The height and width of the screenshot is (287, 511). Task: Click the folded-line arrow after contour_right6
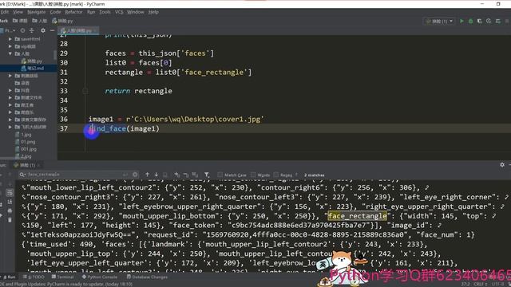click(x=426, y=187)
